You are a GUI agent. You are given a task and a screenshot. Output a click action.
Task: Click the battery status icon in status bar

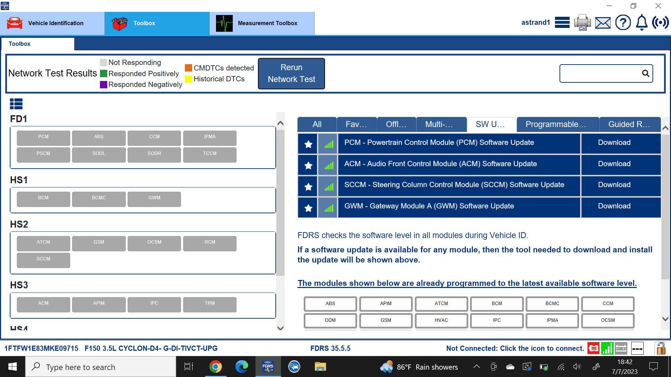(621, 348)
